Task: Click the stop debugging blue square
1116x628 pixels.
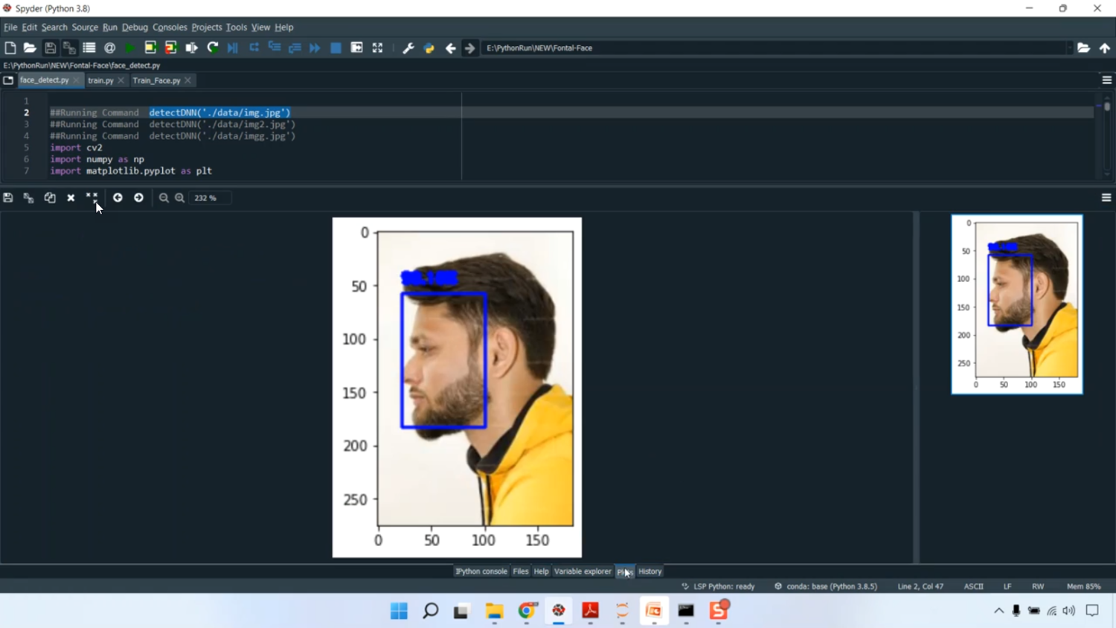Action: [336, 48]
